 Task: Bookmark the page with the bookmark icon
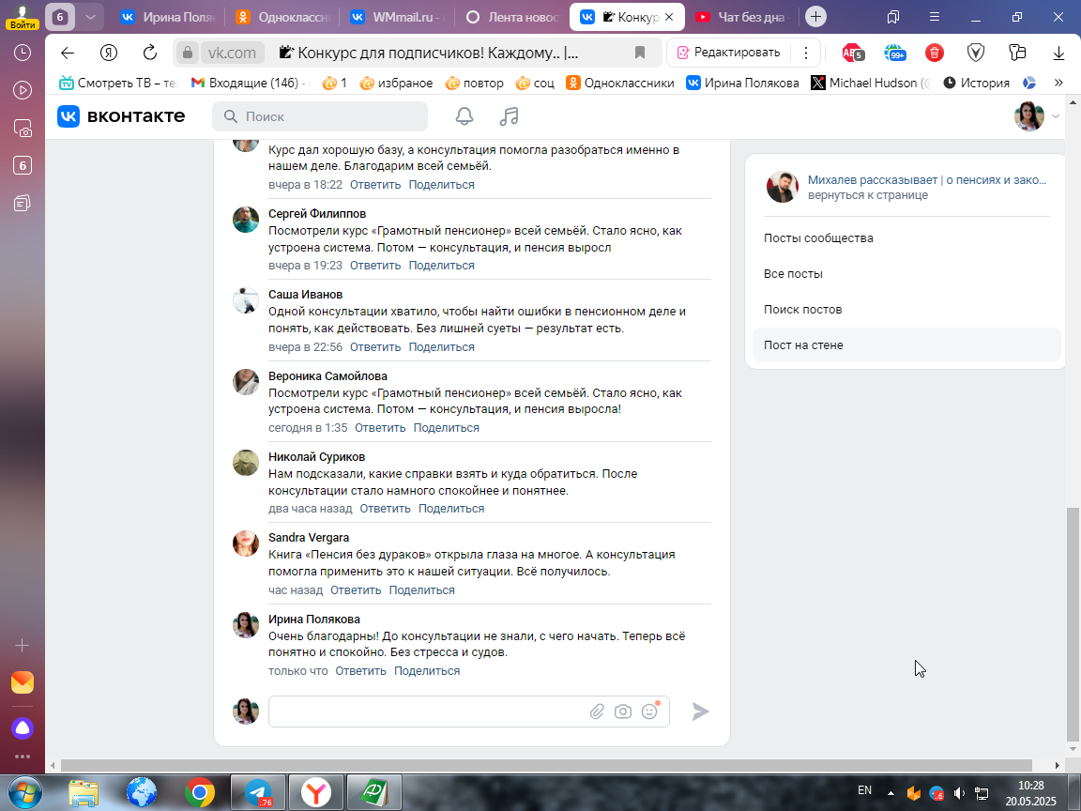[640, 53]
